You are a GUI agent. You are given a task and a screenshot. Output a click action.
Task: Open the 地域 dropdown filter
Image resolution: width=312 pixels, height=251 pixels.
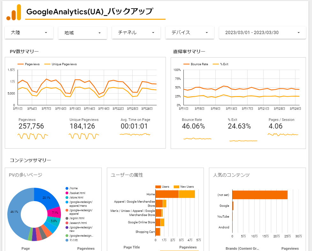pos(83,33)
